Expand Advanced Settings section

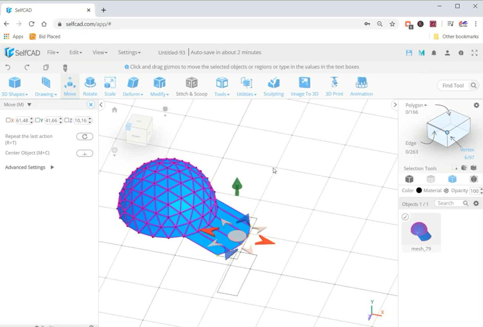click(29, 167)
